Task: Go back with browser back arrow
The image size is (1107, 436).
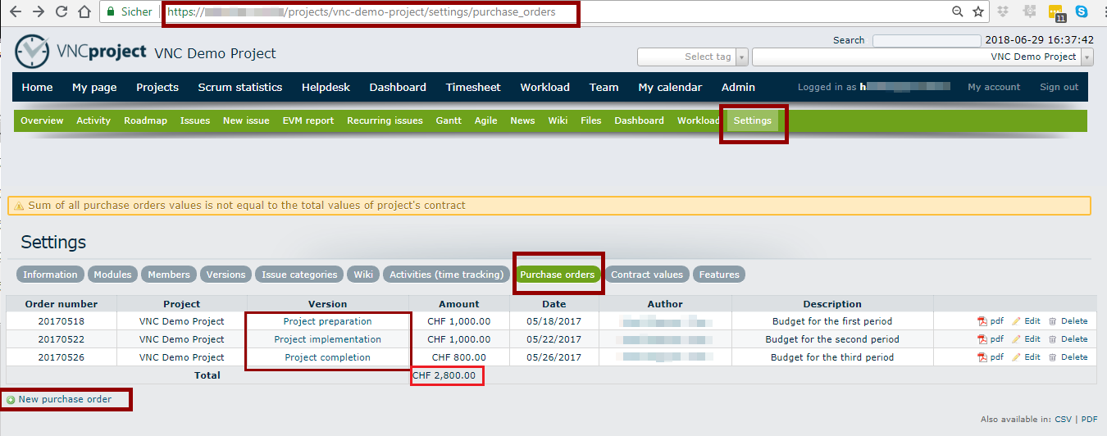Action: 15,11
